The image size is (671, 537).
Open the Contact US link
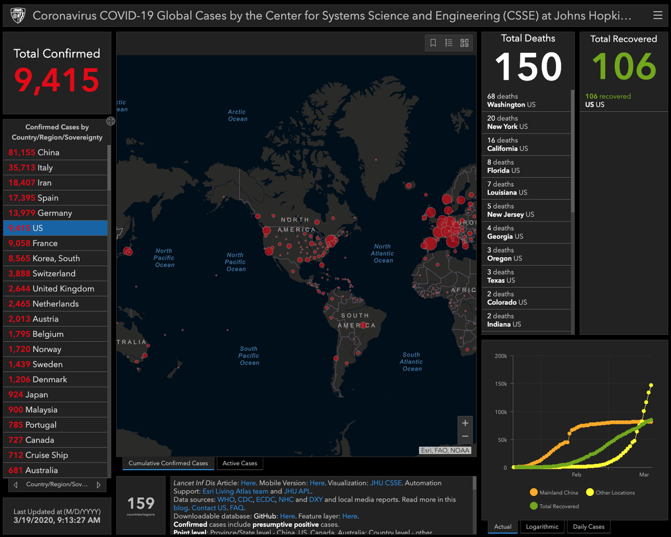[x=209, y=508]
